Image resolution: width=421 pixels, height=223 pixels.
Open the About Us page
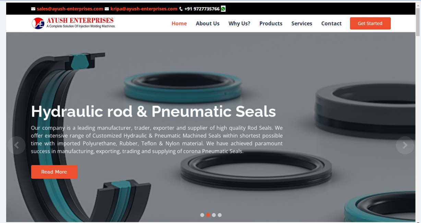[x=208, y=23]
